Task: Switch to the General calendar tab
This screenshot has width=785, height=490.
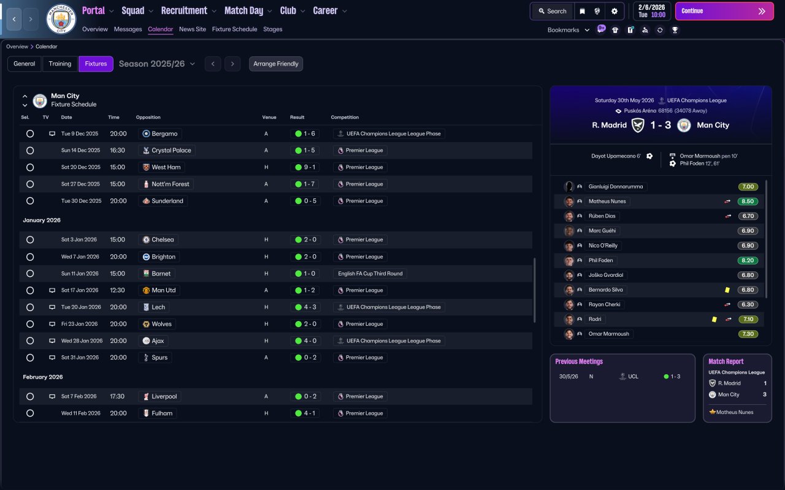Action: pyautogui.click(x=25, y=64)
